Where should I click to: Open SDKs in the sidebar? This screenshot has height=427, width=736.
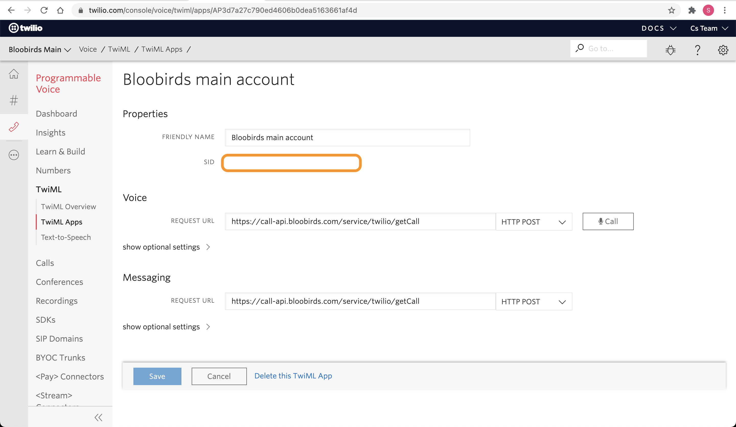pos(45,320)
